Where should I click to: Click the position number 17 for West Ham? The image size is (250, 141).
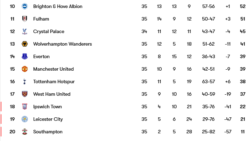(x=13, y=94)
